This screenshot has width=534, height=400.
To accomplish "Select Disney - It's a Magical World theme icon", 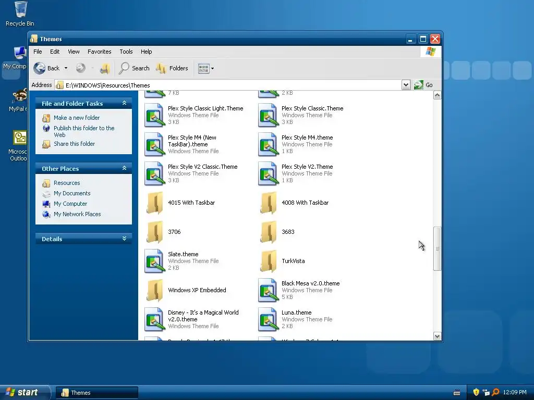I will click(155, 320).
